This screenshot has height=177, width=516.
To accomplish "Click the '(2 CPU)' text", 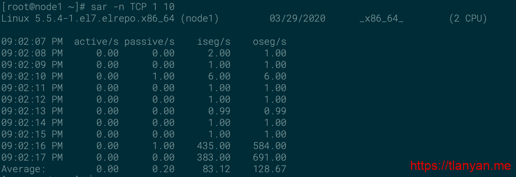I will tap(468, 18).
